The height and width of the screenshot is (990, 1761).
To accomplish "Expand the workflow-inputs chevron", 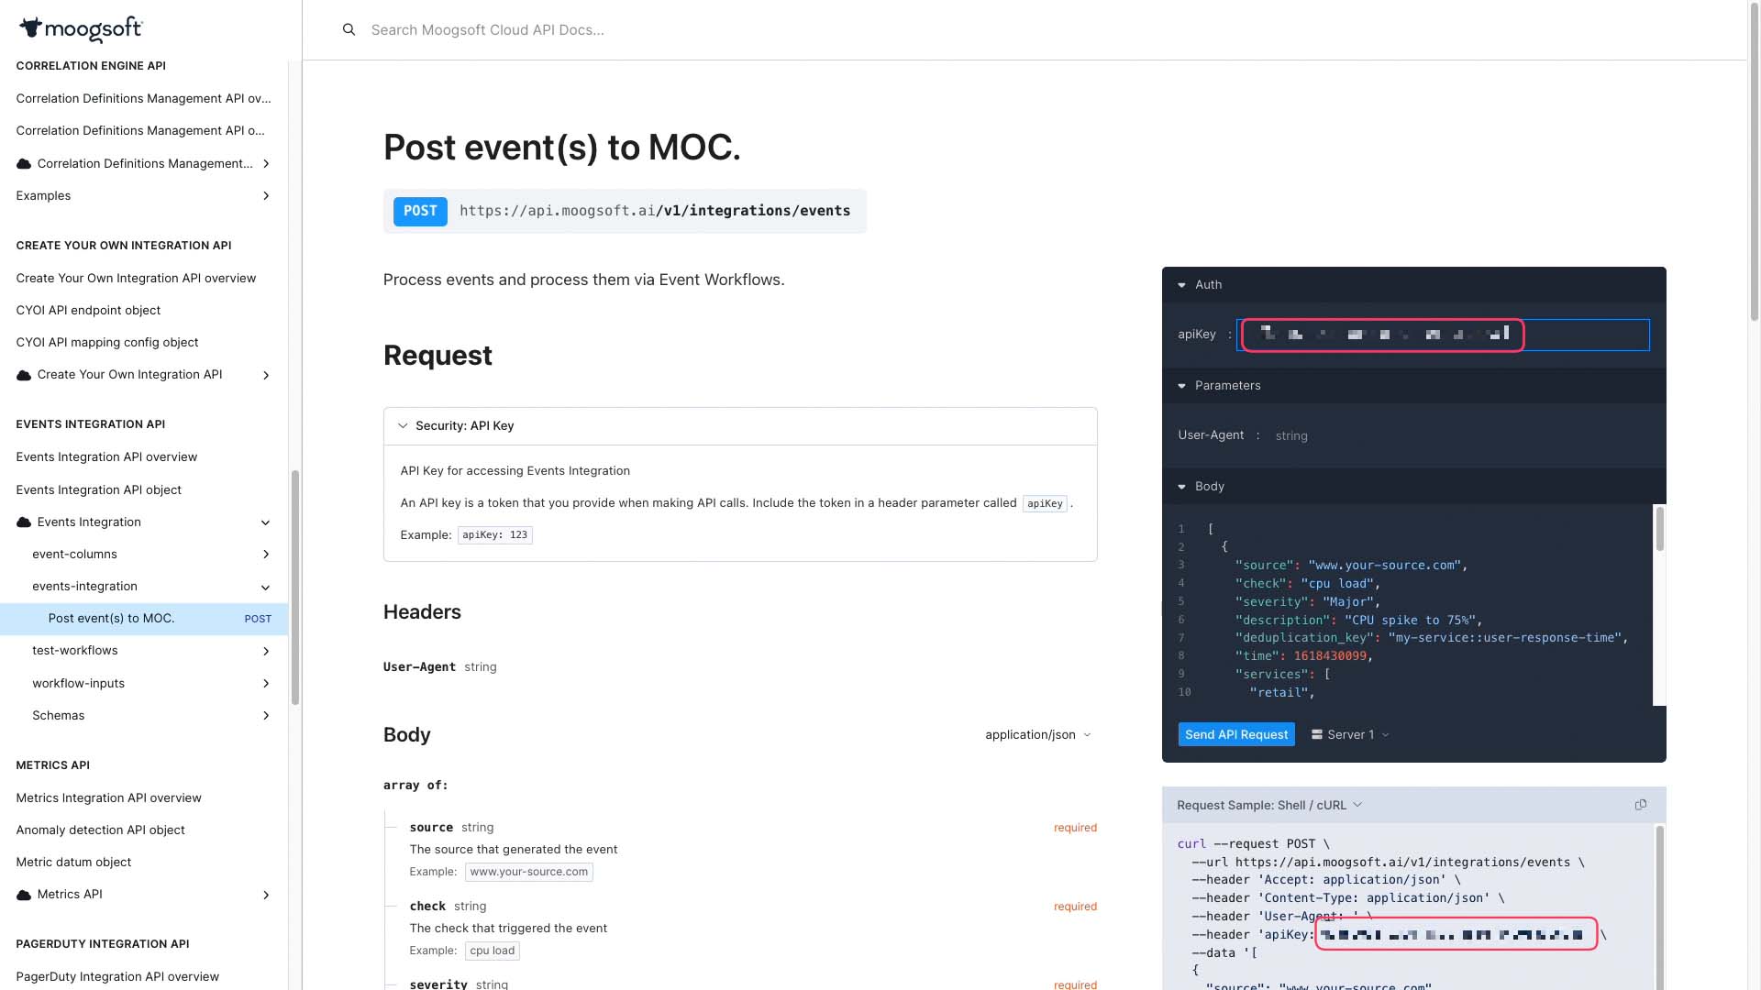I will (266, 684).
